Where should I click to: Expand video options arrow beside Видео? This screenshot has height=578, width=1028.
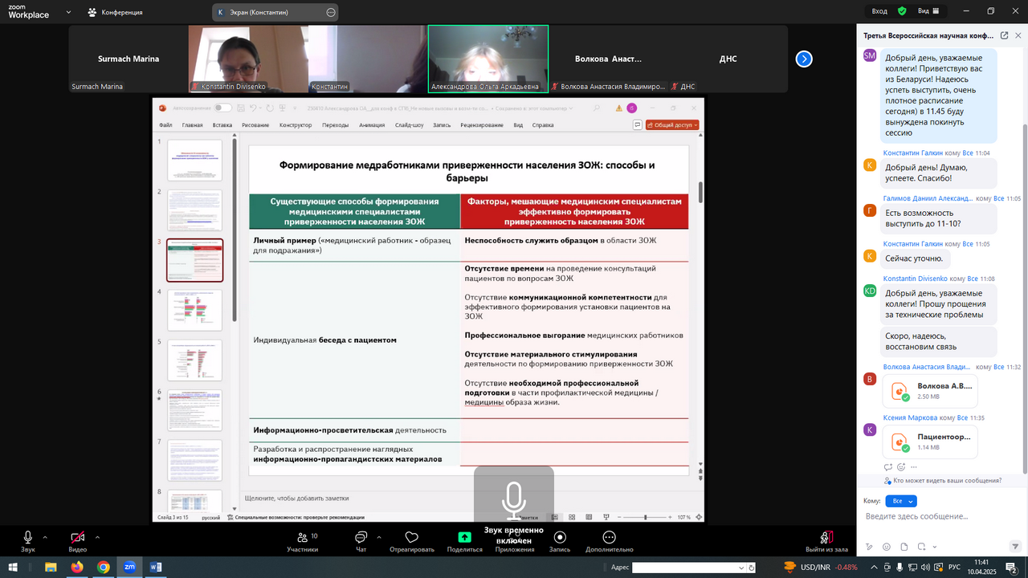tap(97, 537)
